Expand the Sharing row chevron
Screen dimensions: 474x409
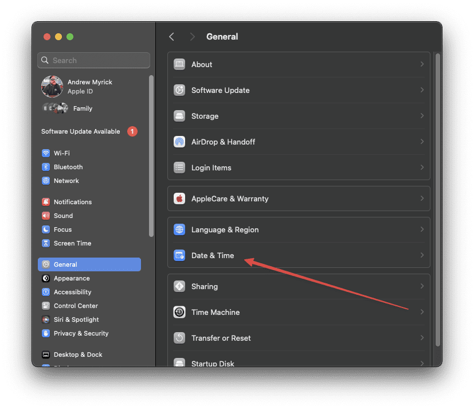click(422, 286)
